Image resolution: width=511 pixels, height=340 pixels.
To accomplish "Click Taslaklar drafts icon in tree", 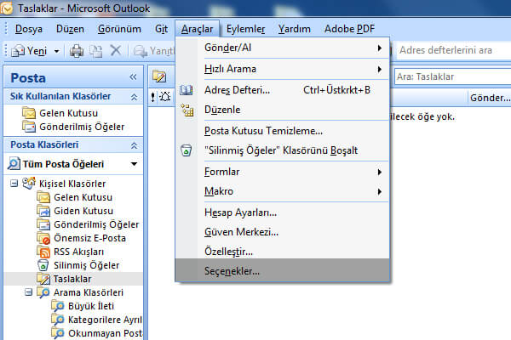I will pyautogui.click(x=43, y=279).
